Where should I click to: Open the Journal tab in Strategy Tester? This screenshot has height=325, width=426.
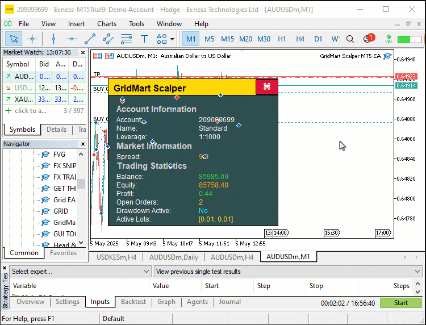point(230,302)
